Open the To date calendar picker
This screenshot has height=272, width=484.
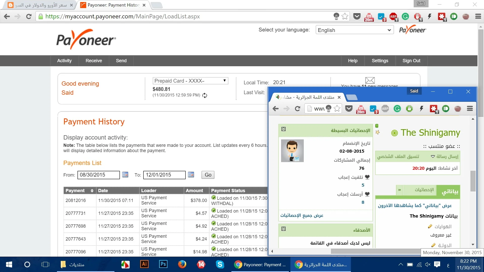pyautogui.click(x=191, y=175)
